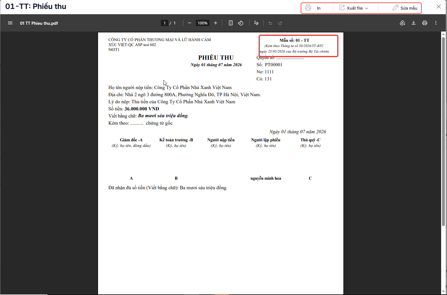The width and height of the screenshot is (447, 295).
Task: Click the undo arrow in PDF toolbar
Action: (270, 23)
